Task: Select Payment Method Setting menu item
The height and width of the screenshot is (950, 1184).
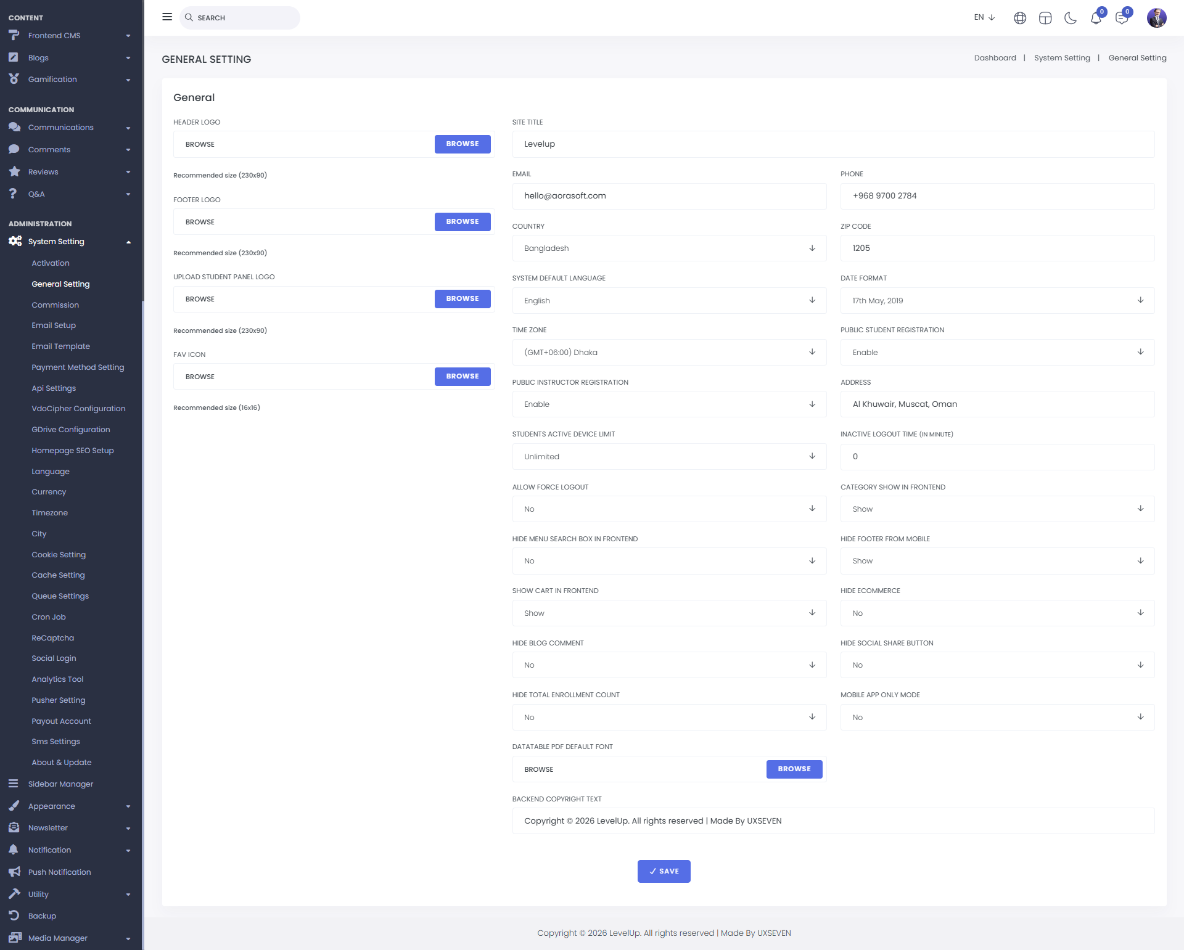Action: (x=78, y=367)
